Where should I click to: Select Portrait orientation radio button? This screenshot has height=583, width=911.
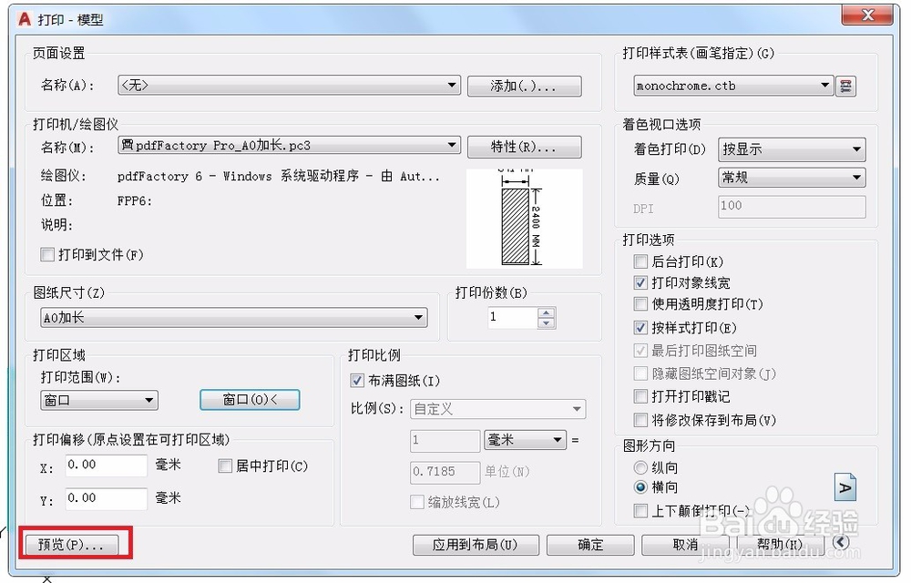(x=640, y=467)
